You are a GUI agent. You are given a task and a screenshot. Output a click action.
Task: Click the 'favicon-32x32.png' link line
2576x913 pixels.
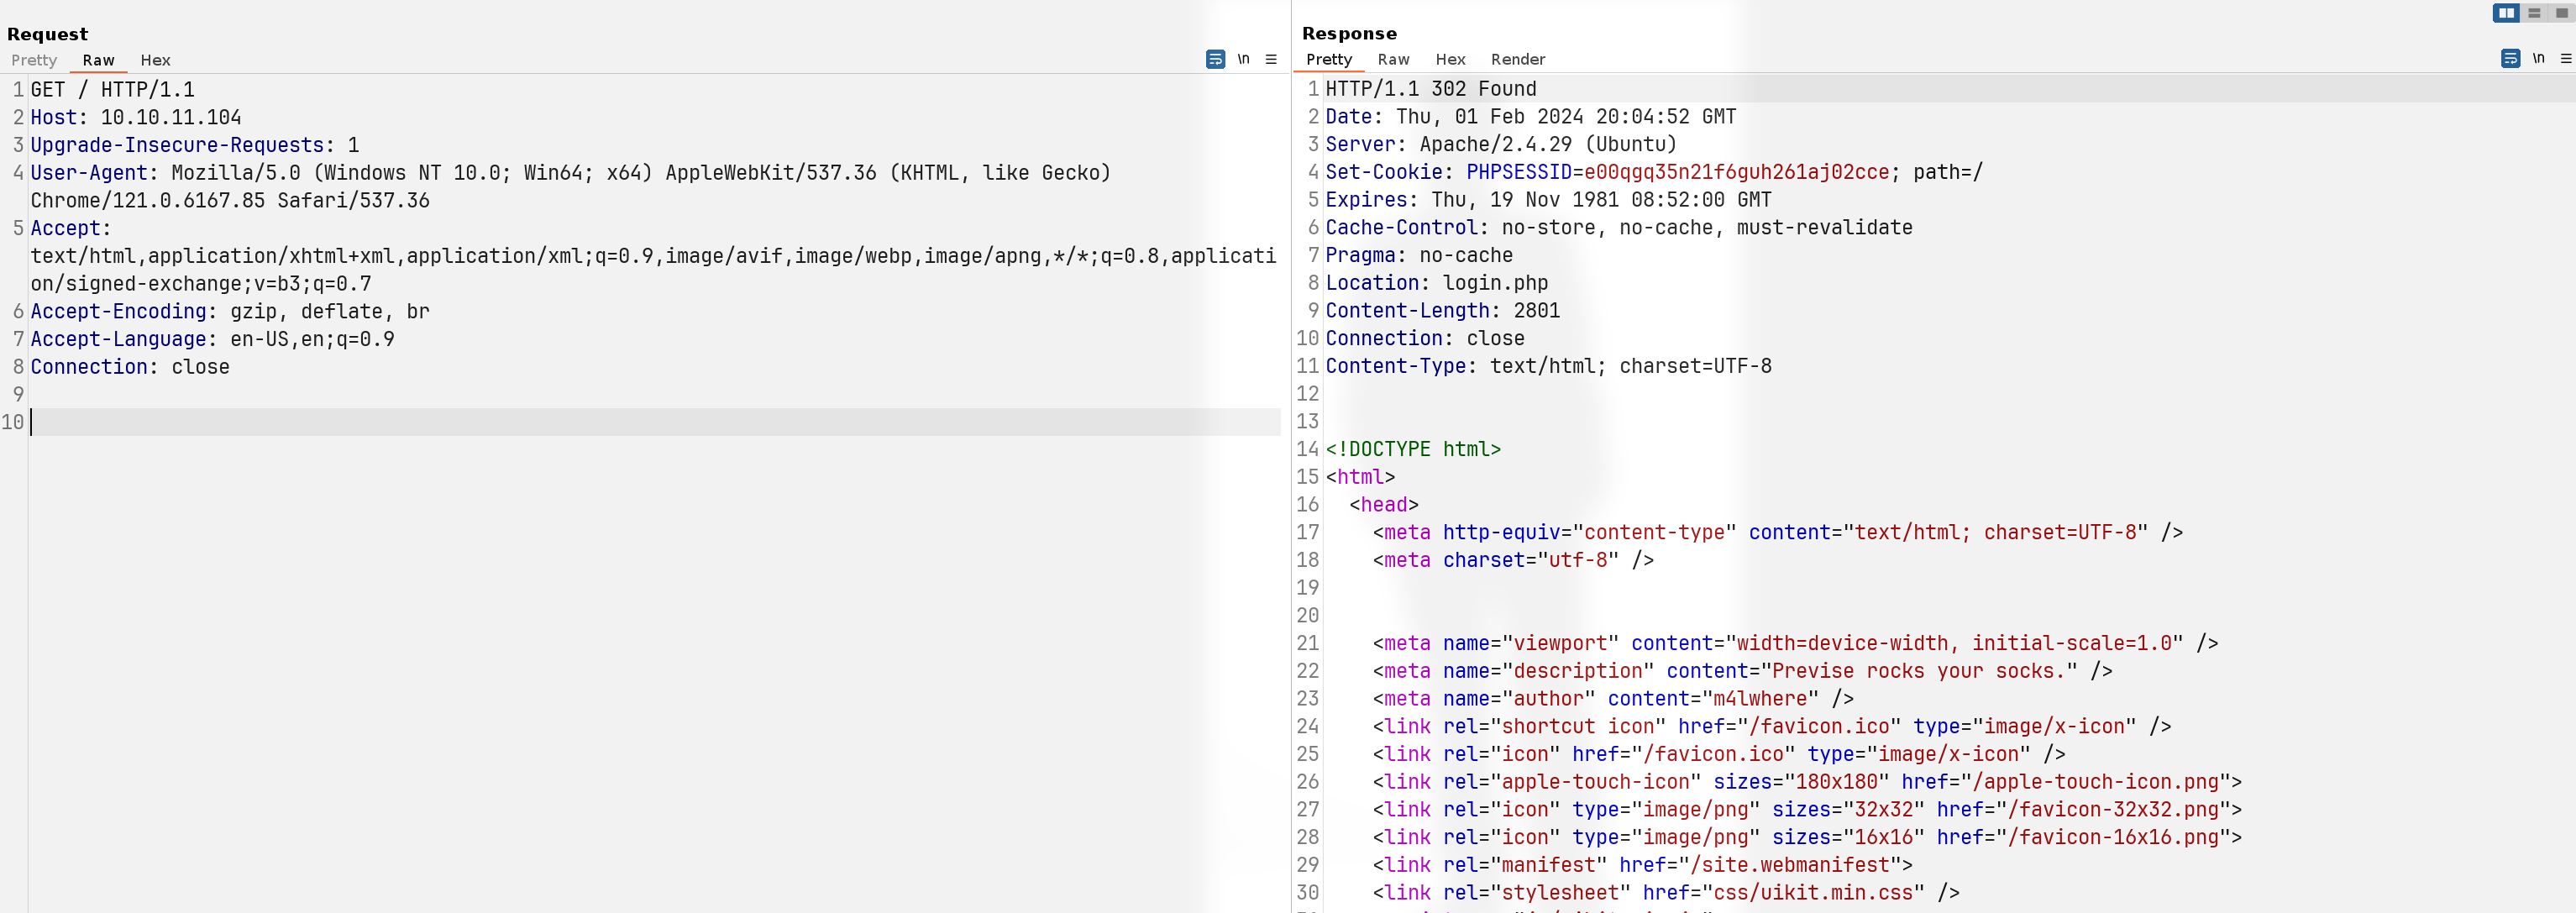click(1807, 809)
